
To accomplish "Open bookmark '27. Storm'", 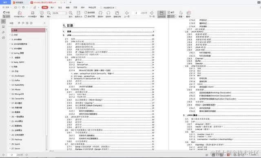I will tap(16, 149).
